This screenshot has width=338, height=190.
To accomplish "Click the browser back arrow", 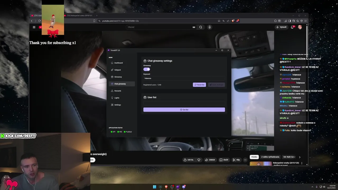I will (32, 21).
